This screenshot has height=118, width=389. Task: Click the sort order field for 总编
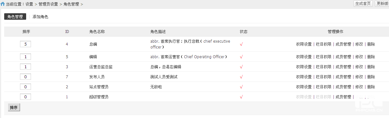pyautogui.click(x=26, y=44)
